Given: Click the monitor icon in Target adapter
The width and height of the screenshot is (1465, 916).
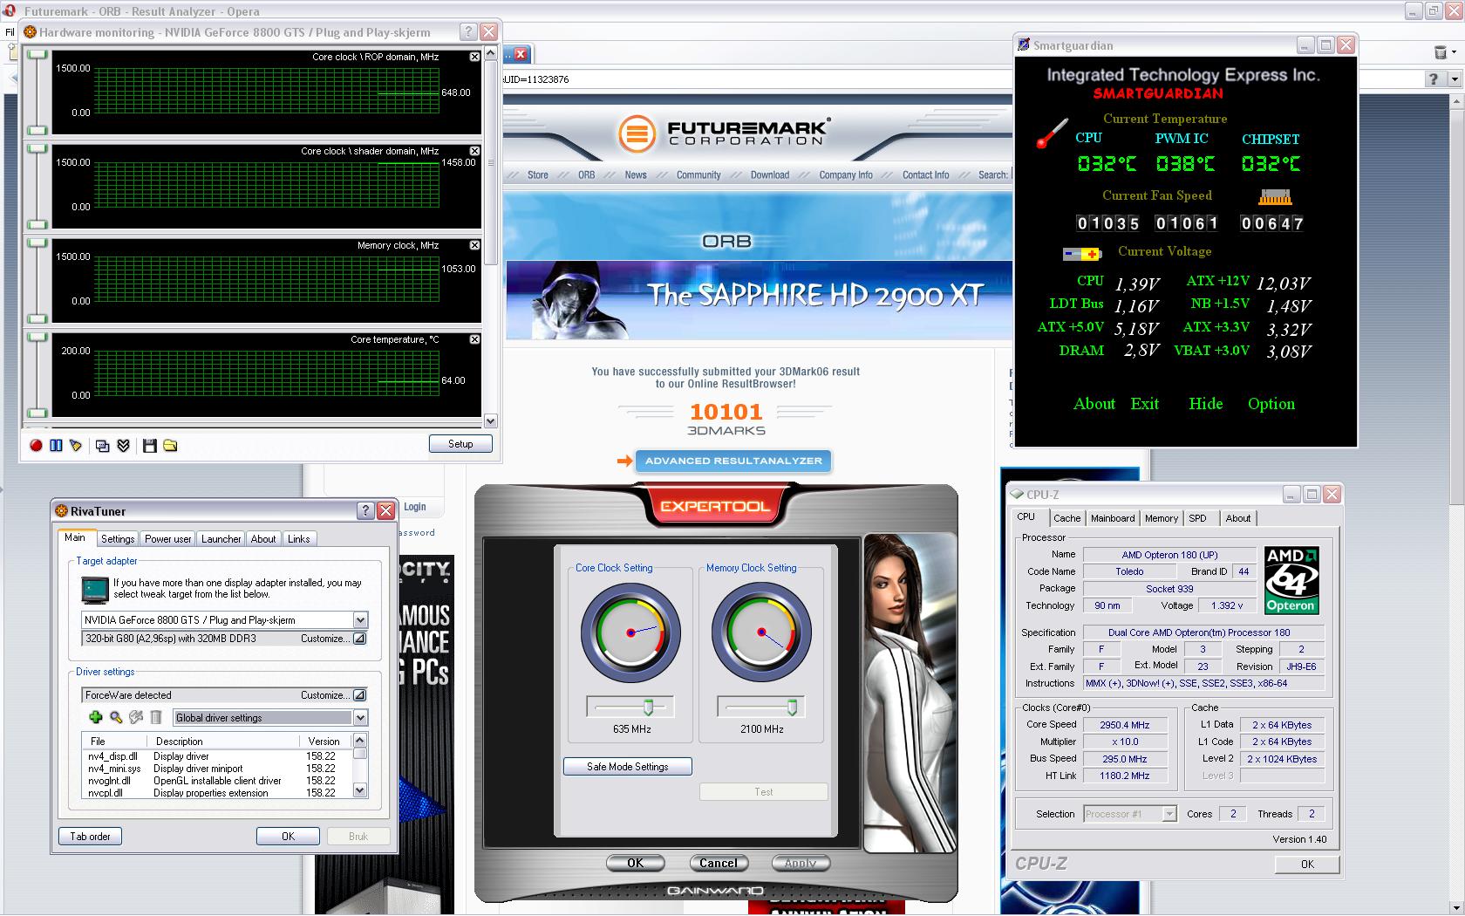Looking at the screenshot, I should click(94, 591).
